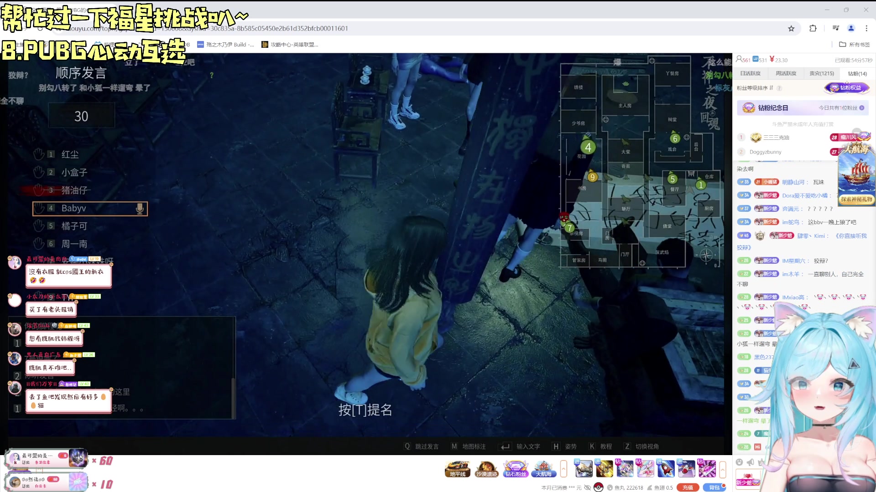The image size is (876, 492).
Task: Open the 地平线 gift category
Action: 458,469
